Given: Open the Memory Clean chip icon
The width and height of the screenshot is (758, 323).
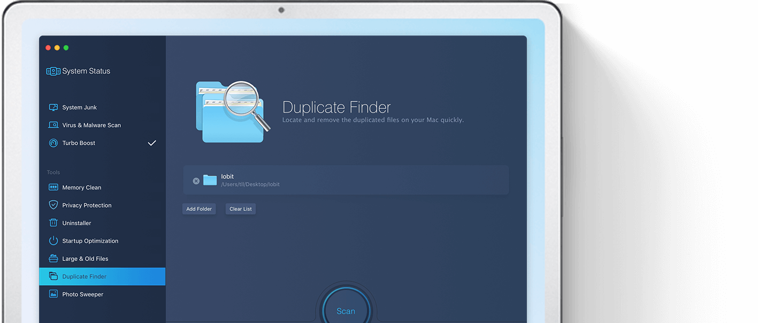Looking at the screenshot, I should (x=53, y=187).
